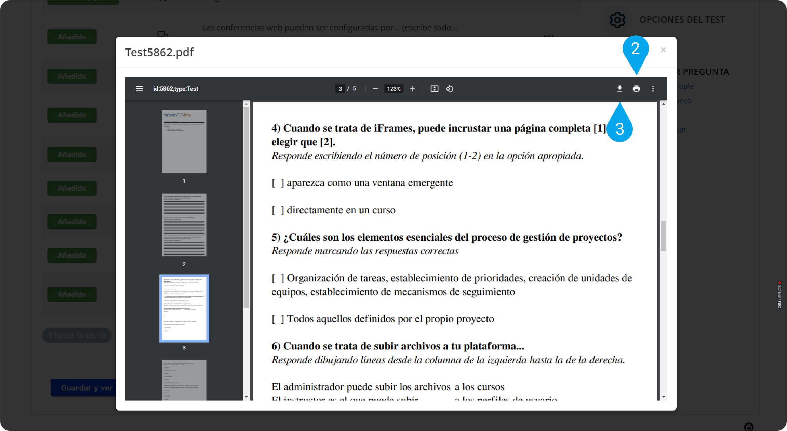
Task: Fit PDF to page
Action: coord(434,89)
